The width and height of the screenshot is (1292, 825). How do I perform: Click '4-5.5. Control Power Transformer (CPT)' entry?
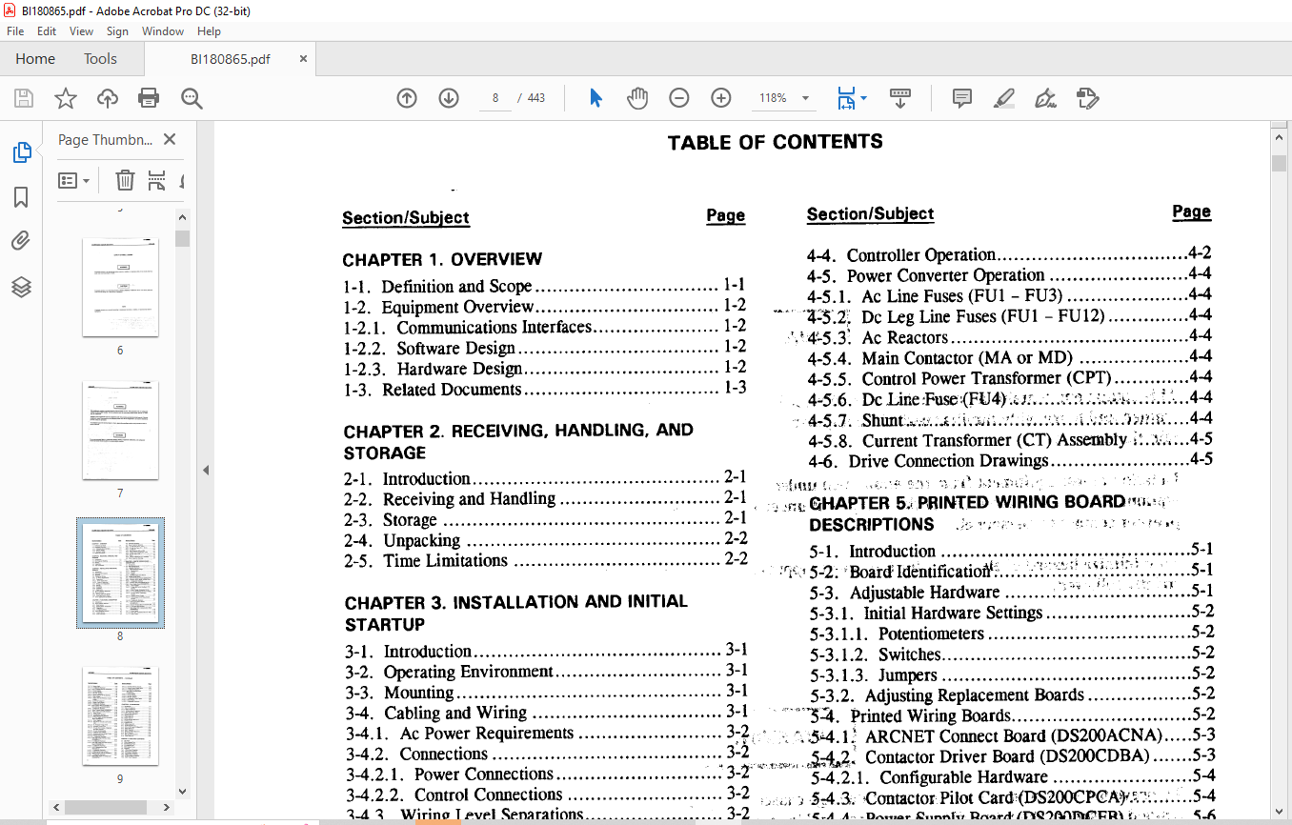click(x=959, y=378)
